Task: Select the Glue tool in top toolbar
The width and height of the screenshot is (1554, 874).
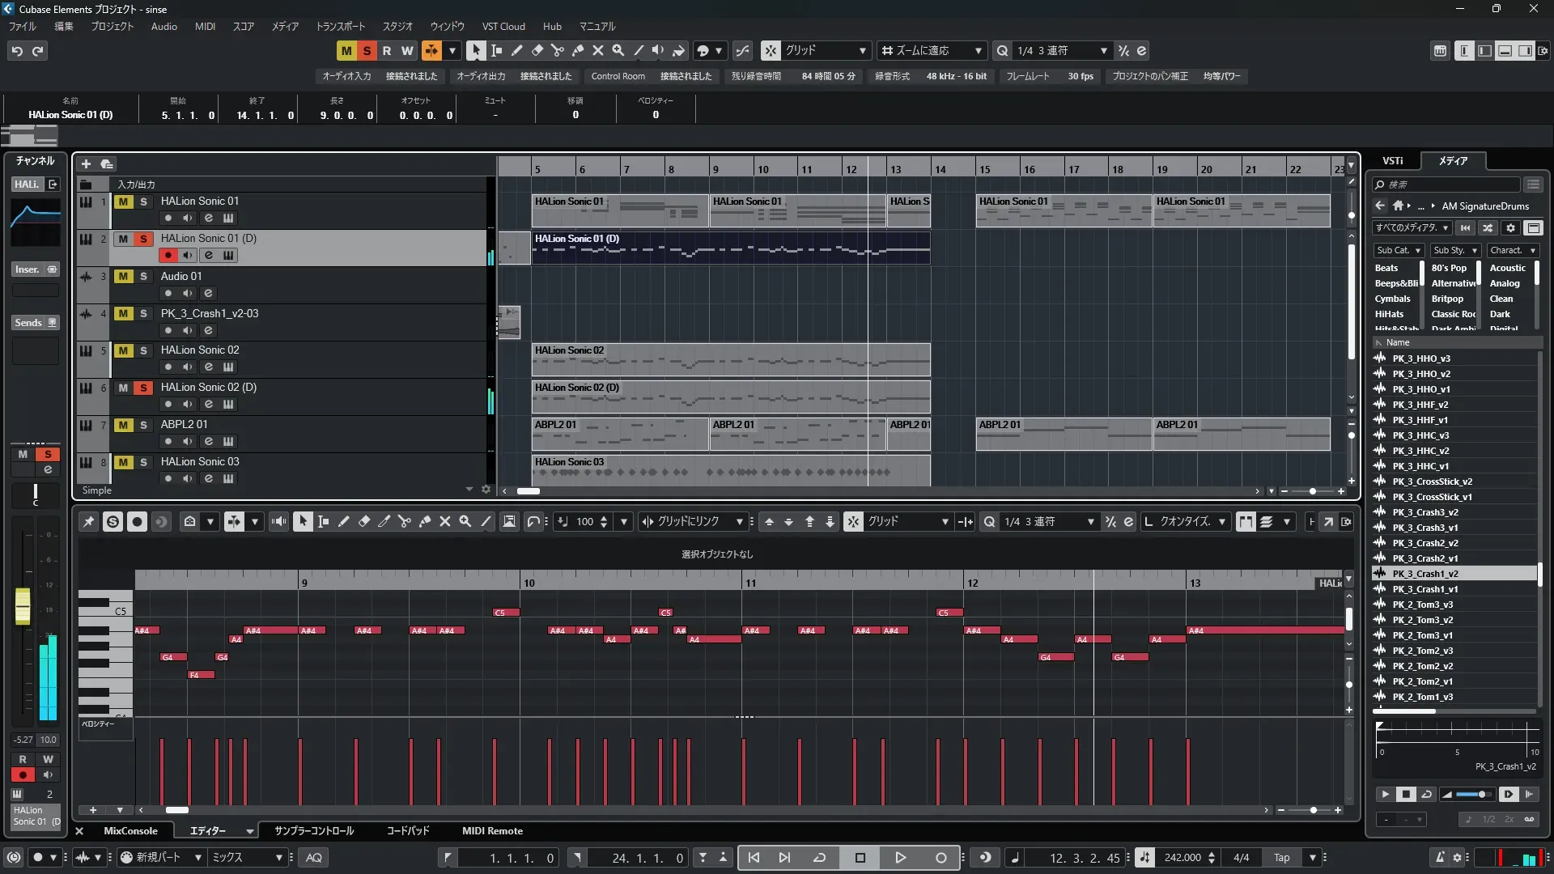Action: coord(578,50)
